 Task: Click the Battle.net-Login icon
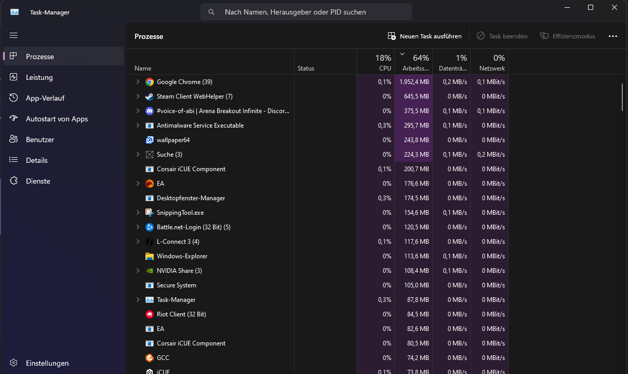pyautogui.click(x=150, y=227)
